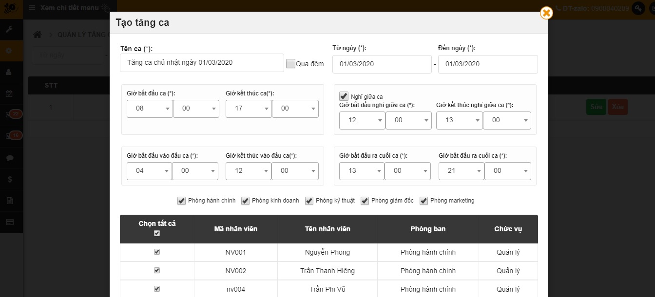Click the key icon in the top bar
The image size is (655, 297).
(638, 8)
